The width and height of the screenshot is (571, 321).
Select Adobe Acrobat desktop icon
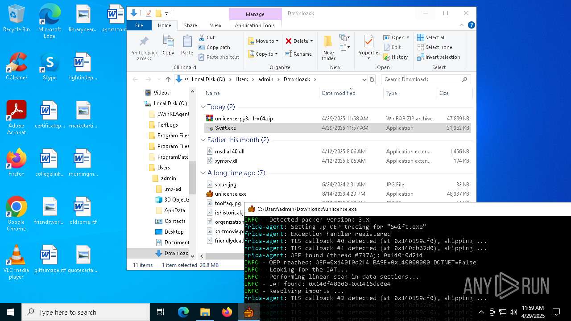(x=17, y=117)
